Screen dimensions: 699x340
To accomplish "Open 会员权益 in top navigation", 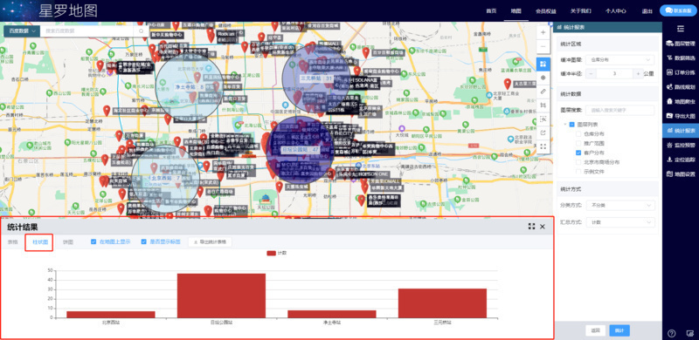I will (x=545, y=11).
